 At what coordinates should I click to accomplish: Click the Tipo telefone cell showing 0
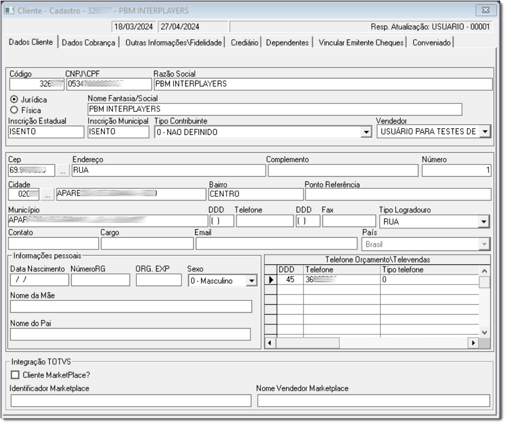pyautogui.click(x=430, y=280)
